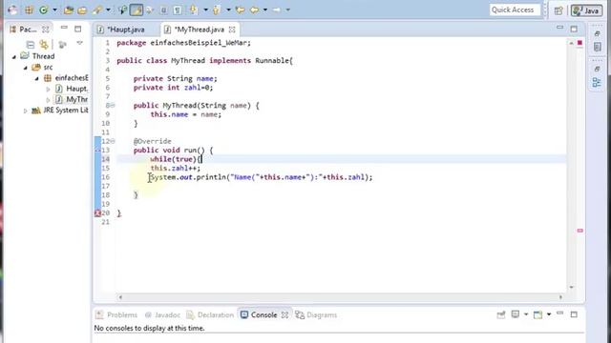Click the Next Annotation arrow icon
The width and height of the screenshot is (611, 343).
point(193,10)
